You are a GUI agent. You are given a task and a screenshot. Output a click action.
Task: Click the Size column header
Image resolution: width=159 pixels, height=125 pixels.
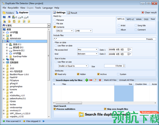click(124, 84)
